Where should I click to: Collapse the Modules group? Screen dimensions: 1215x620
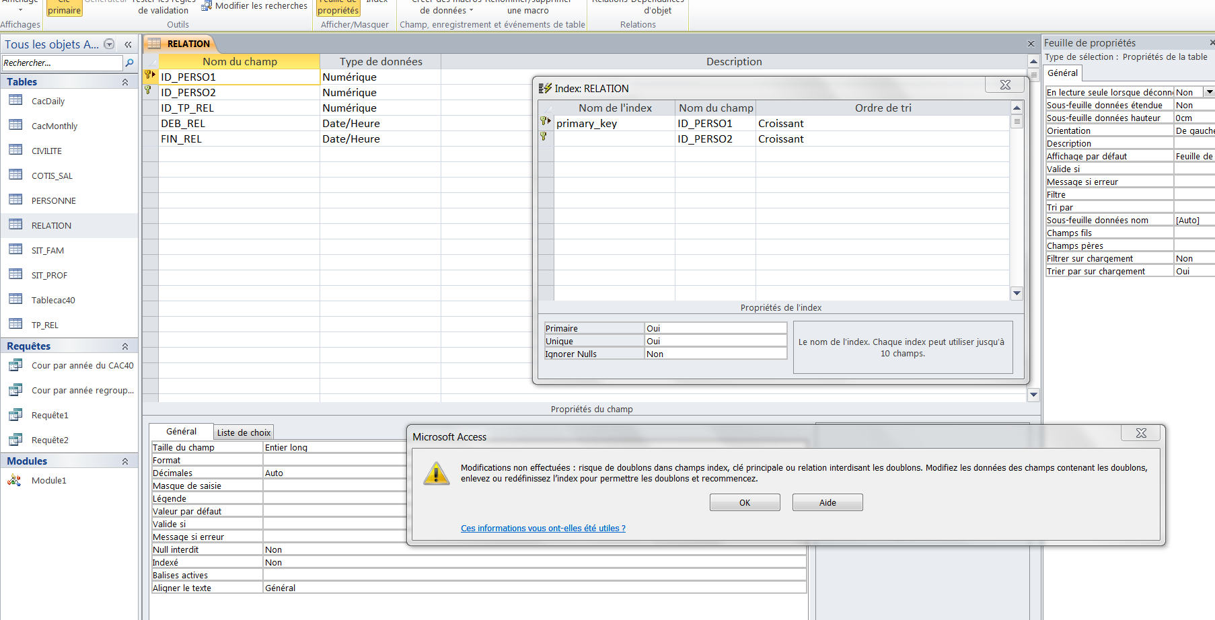click(124, 461)
